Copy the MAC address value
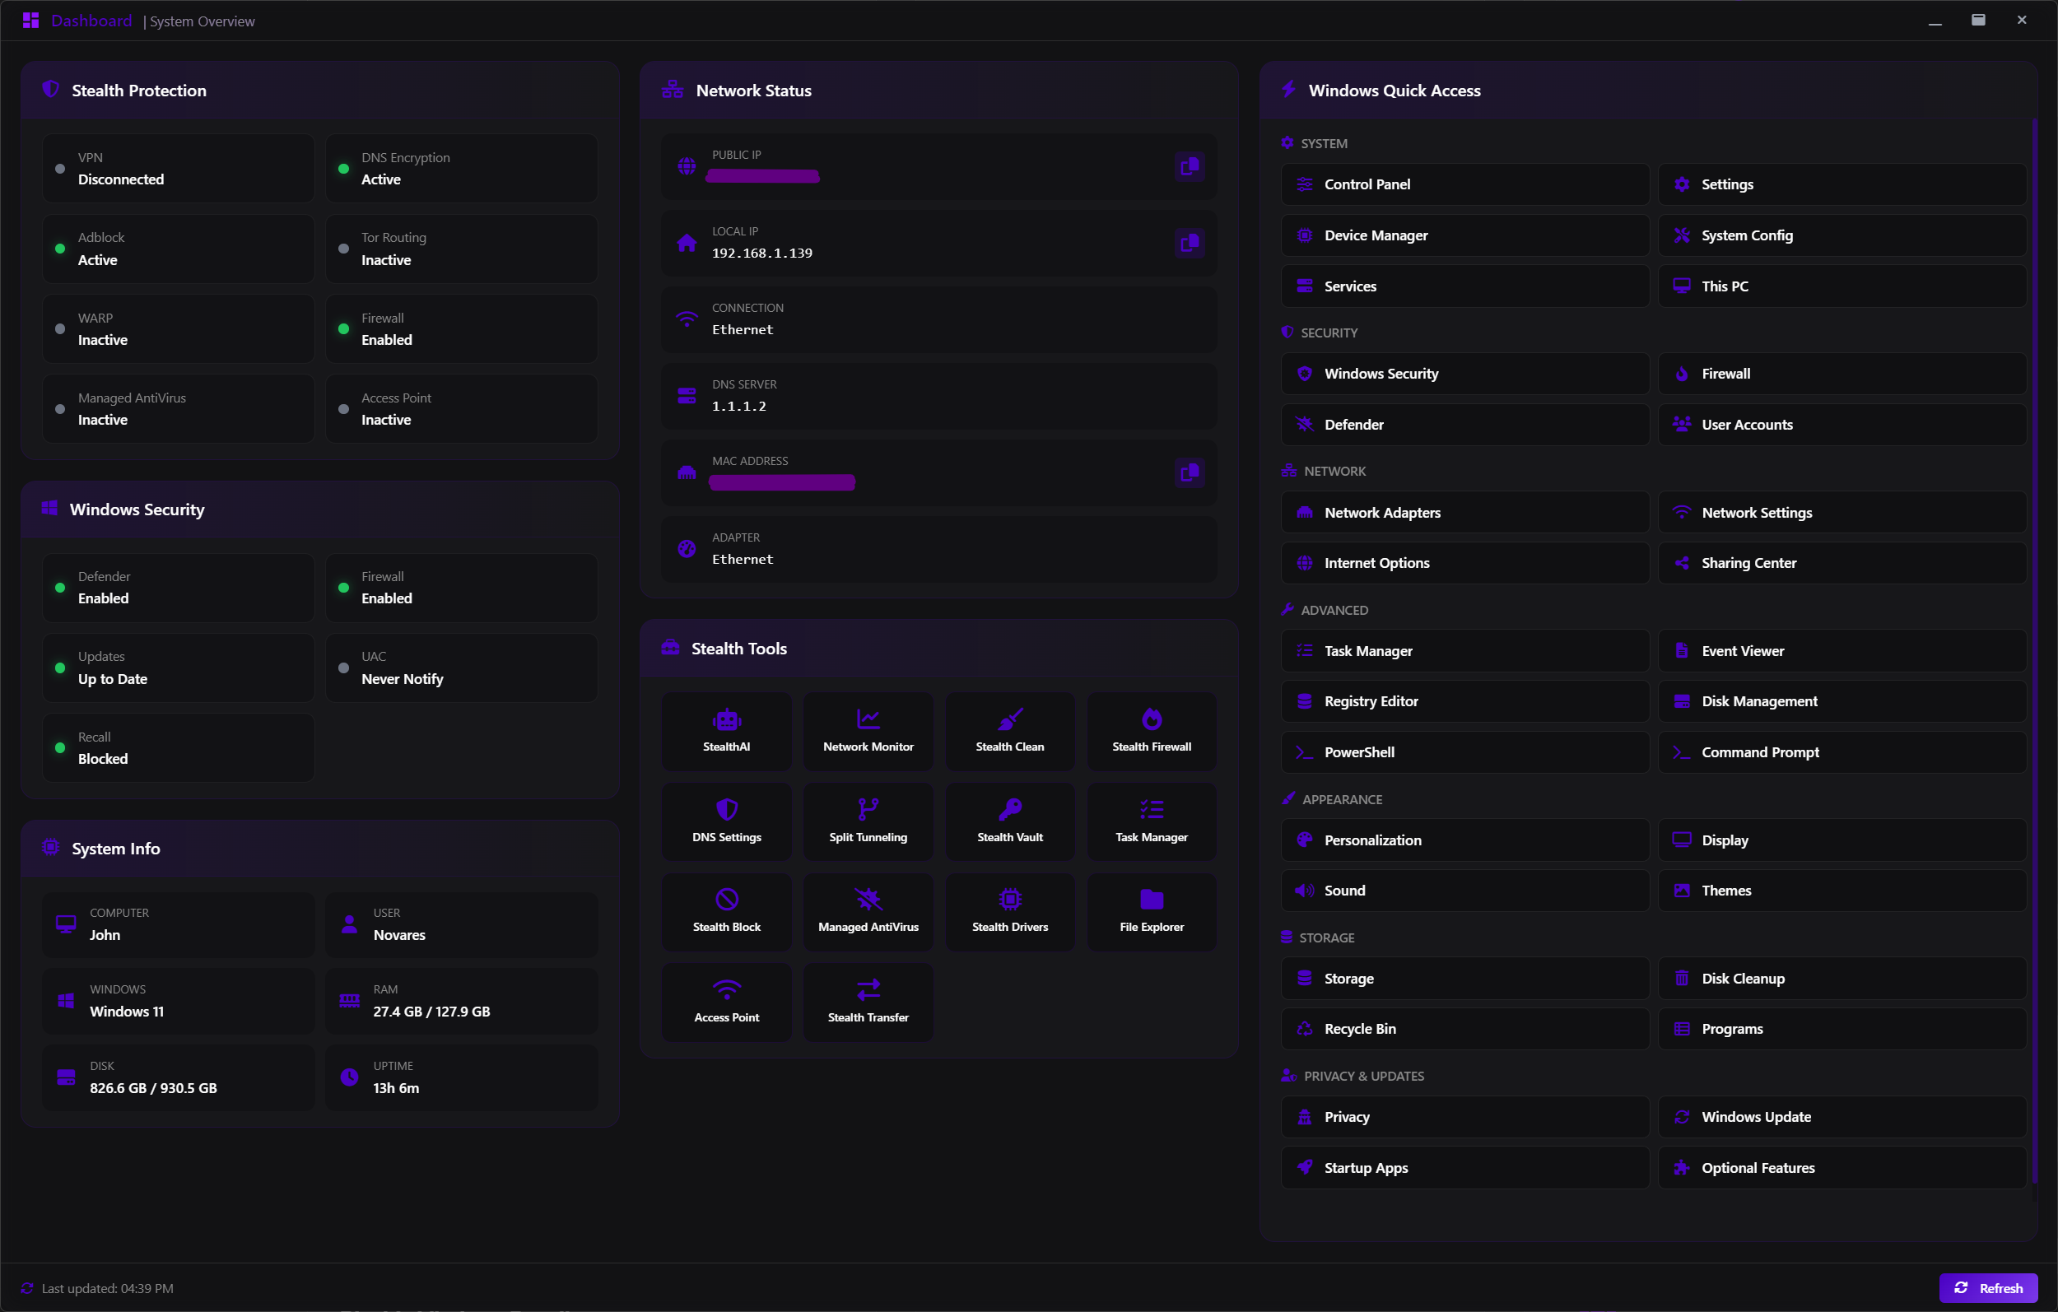This screenshot has width=2058, height=1312. click(1189, 472)
